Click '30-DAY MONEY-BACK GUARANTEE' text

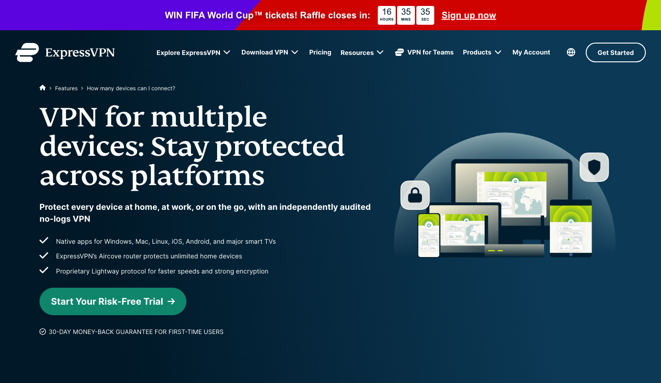[136, 332]
